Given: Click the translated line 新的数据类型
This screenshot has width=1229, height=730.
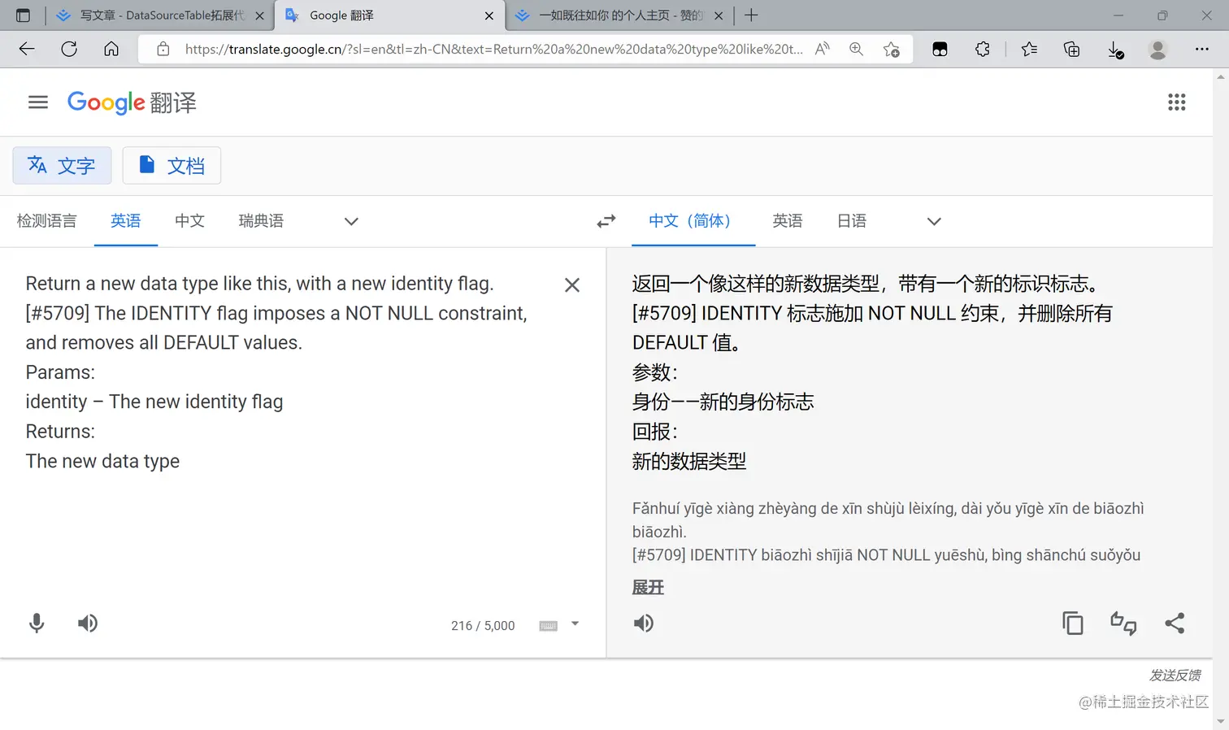Looking at the screenshot, I should pos(689,462).
